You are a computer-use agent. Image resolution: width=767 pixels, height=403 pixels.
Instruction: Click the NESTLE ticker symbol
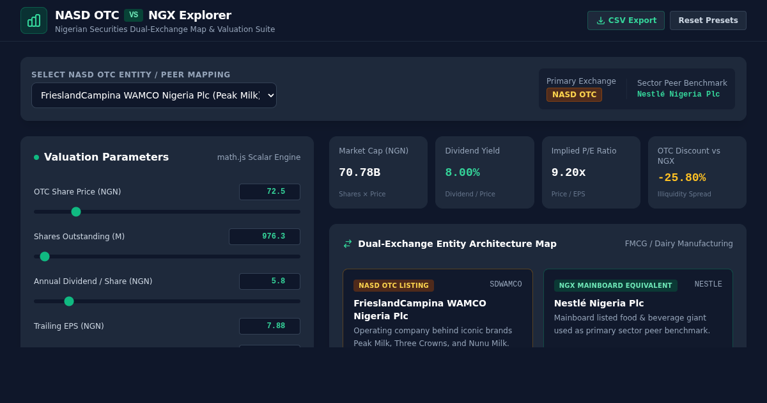pyautogui.click(x=708, y=284)
